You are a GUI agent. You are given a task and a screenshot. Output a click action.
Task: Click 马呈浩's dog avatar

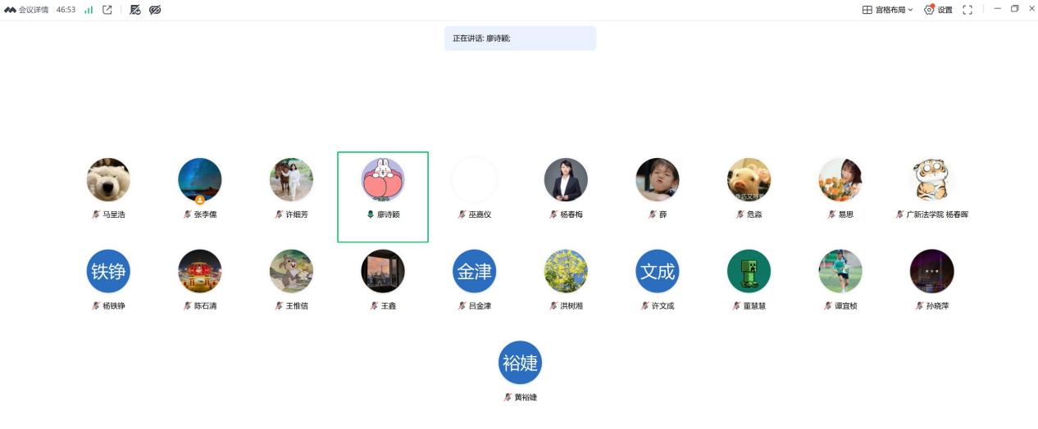point(108,180)
